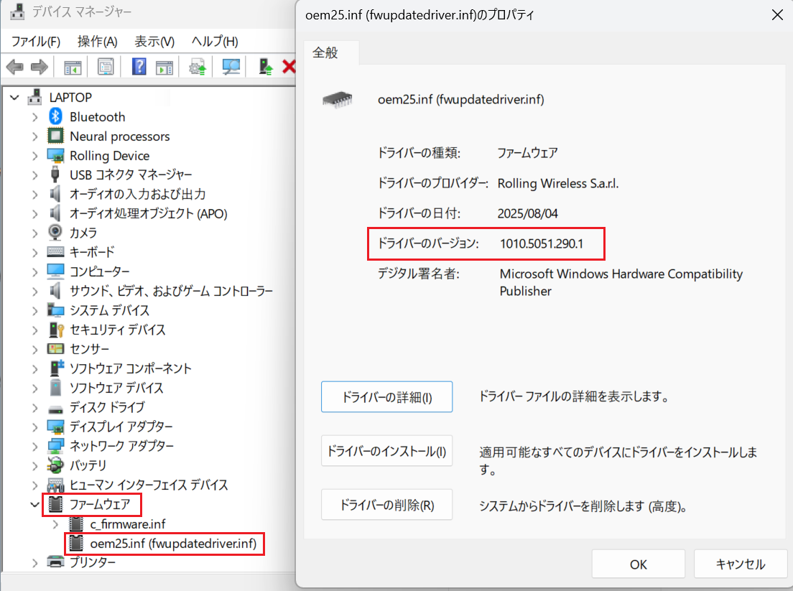Click the red X uninstall device icon

point(289,68)
